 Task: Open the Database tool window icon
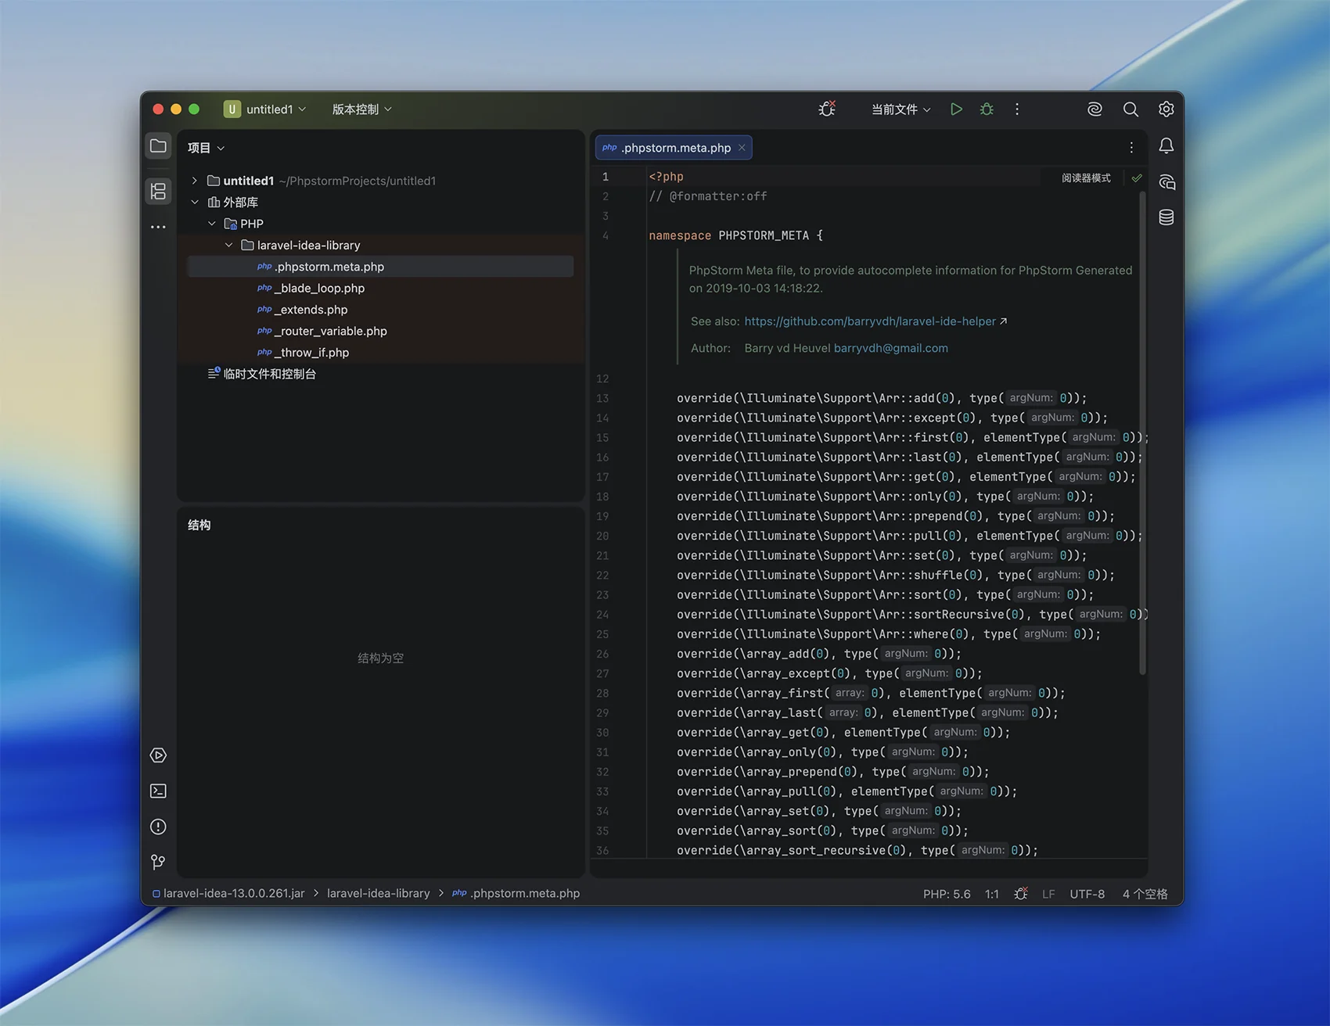coord(1166,217)
